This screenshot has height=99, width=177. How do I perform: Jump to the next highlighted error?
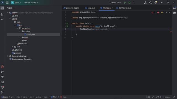[170, 13]
